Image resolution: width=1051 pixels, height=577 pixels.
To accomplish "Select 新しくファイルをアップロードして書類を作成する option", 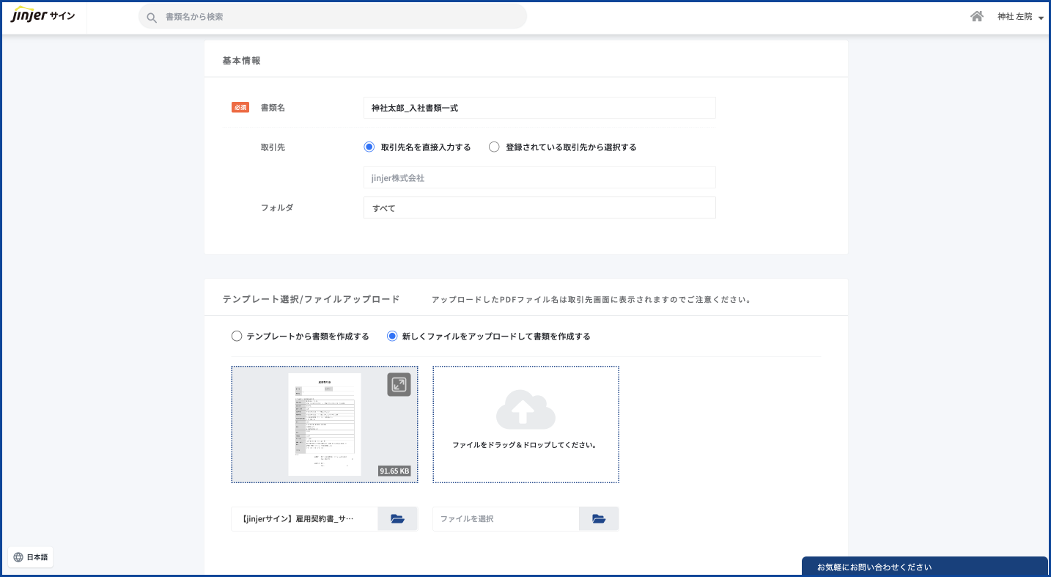I will coord(392,337).
